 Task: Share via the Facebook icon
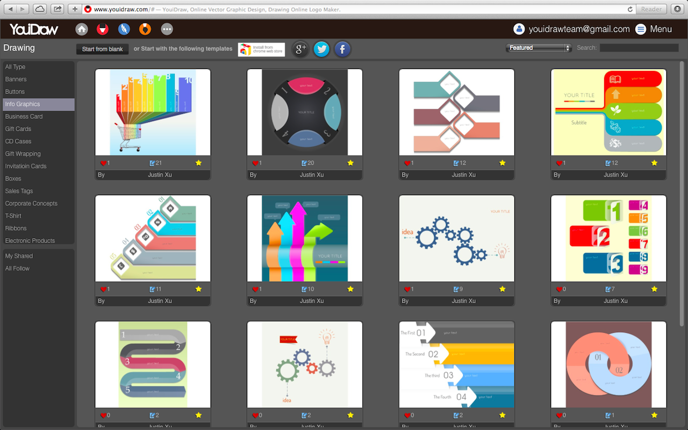click(x=342, y=49)
